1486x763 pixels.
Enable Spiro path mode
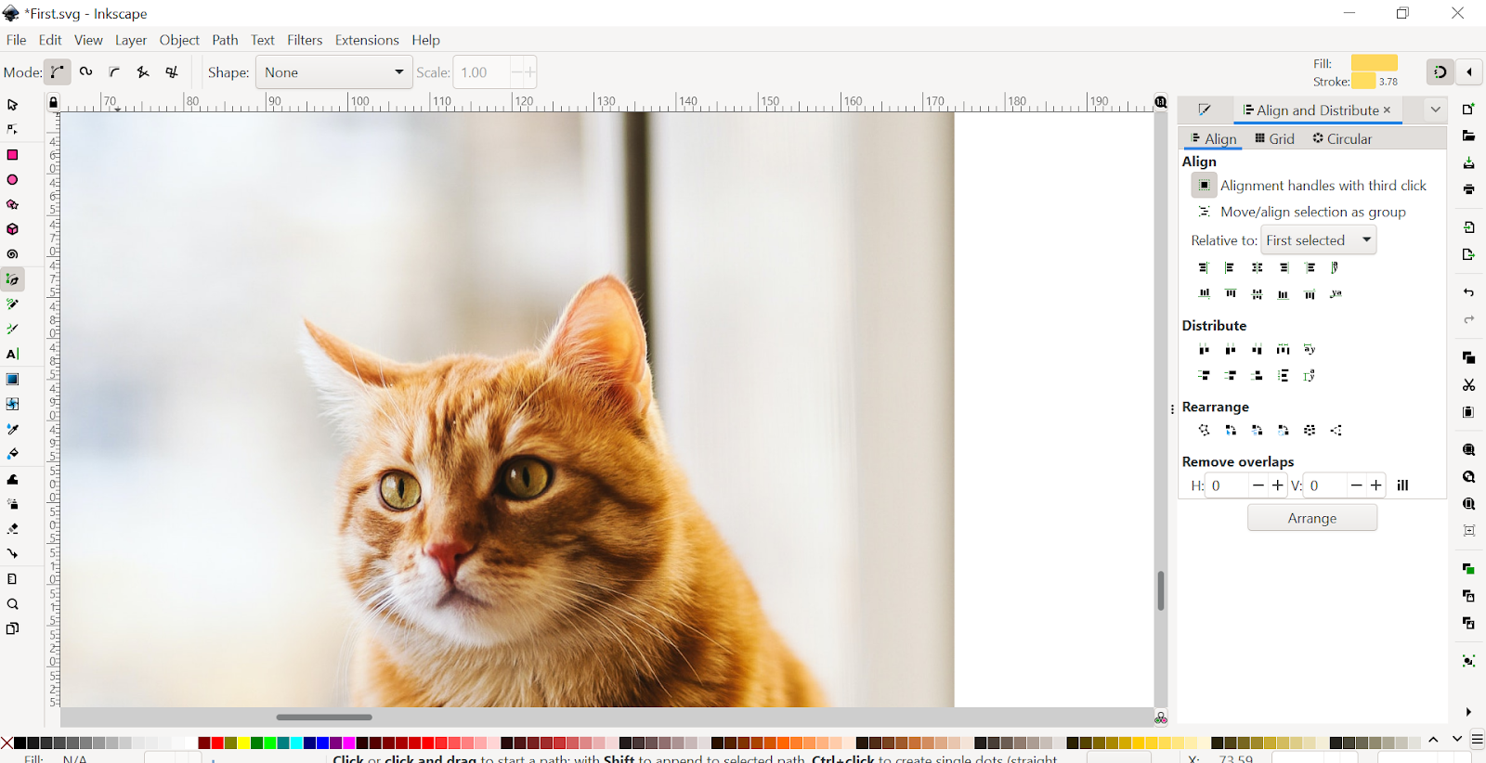pyautogui.click(x=86, y=71)
